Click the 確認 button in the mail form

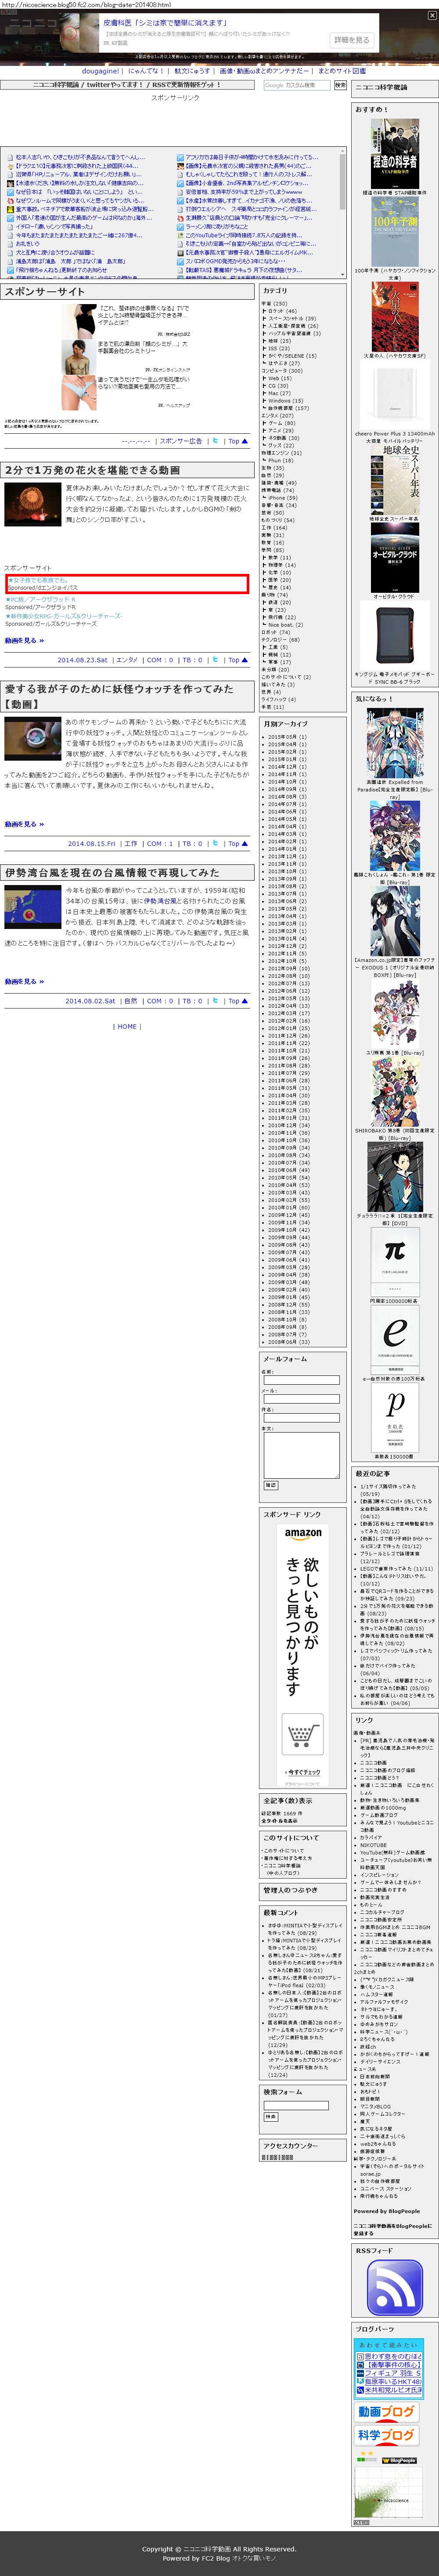point(270,1485)
